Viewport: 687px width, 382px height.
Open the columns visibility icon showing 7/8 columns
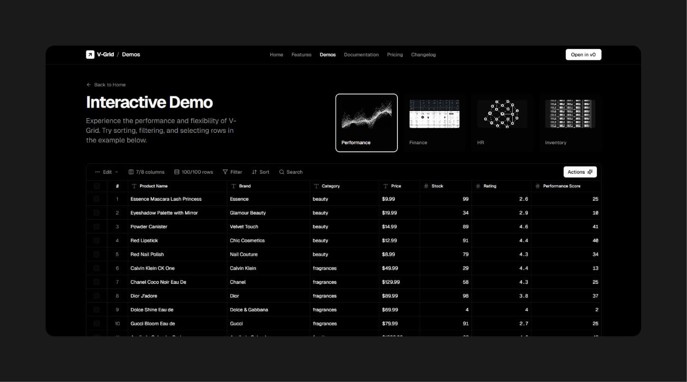(x=131, y=172)
